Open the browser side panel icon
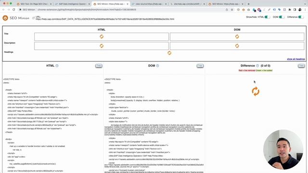Screen dimensions: 308x173 tap(295, 10)
